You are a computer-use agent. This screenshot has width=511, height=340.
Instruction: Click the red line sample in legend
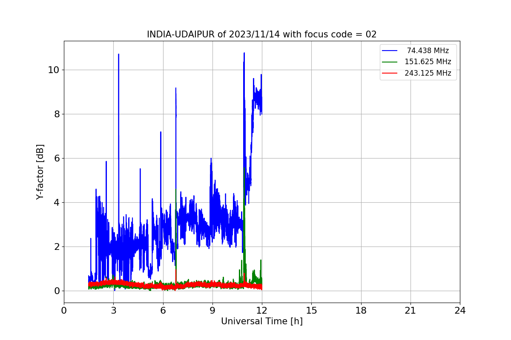pyautogui.click(x=390, y=73)
